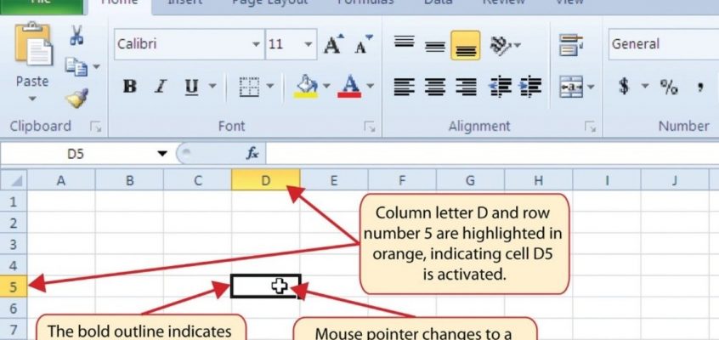Open Clipboard group dialog launcher
719x340 pixels.
[96, 127]
